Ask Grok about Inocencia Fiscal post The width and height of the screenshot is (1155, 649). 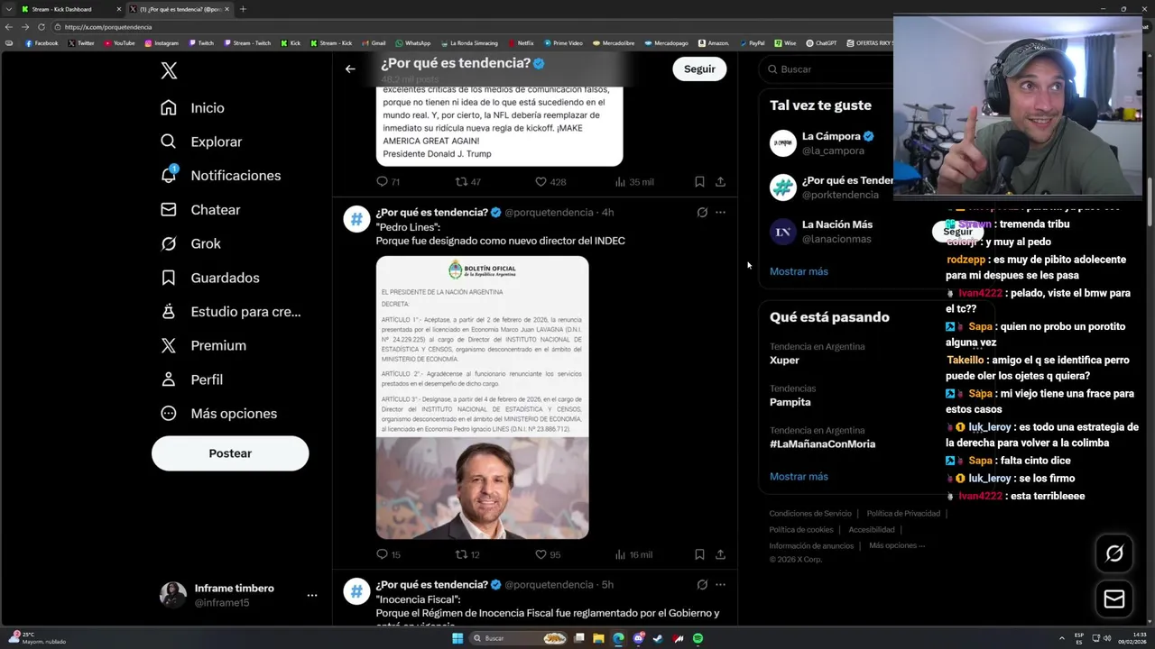click(x=702, y=585)
